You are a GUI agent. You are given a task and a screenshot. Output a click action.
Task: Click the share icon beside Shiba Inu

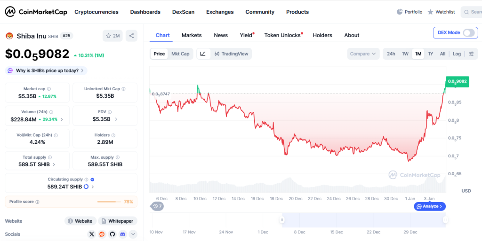click(131, 36)
